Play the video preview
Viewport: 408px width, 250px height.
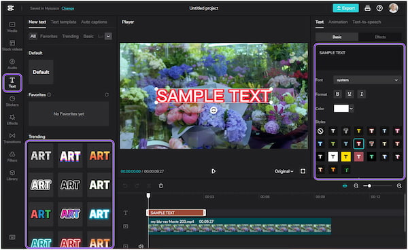pos(214,171)
